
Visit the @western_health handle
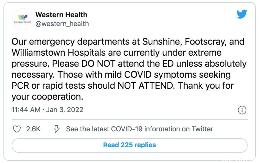click(x=62, y=24)
